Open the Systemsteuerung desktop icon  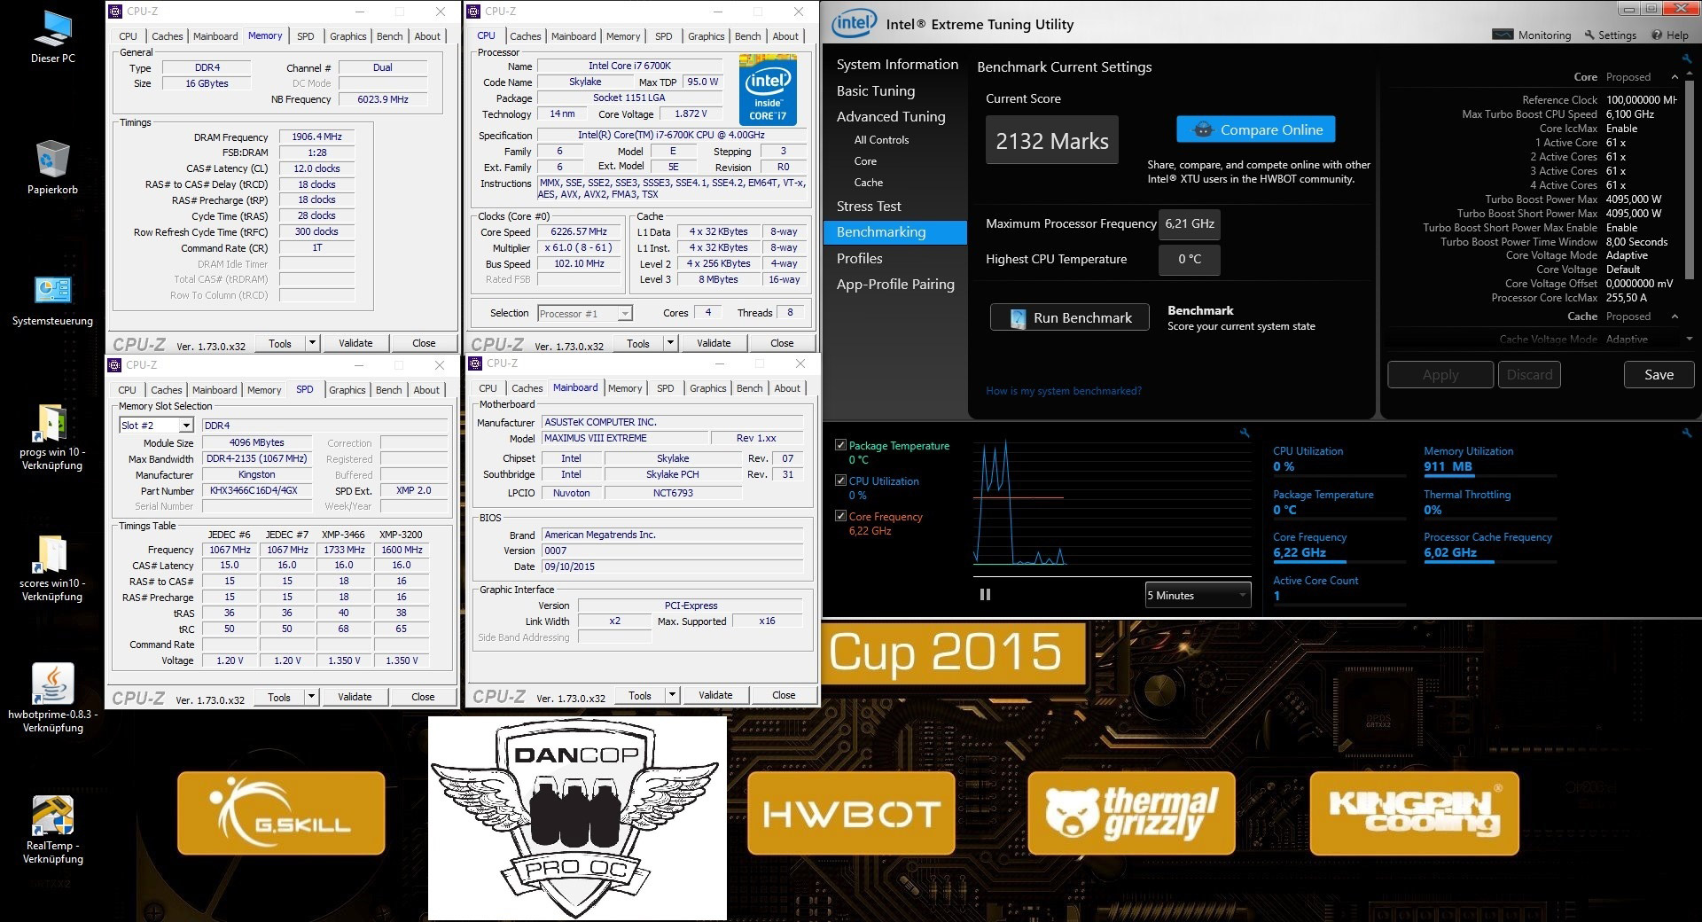[52, 291]
